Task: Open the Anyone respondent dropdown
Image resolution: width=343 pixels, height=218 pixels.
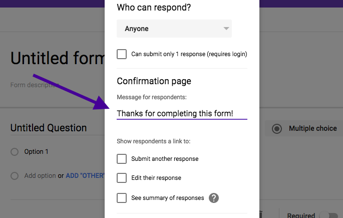Action: 174,29
